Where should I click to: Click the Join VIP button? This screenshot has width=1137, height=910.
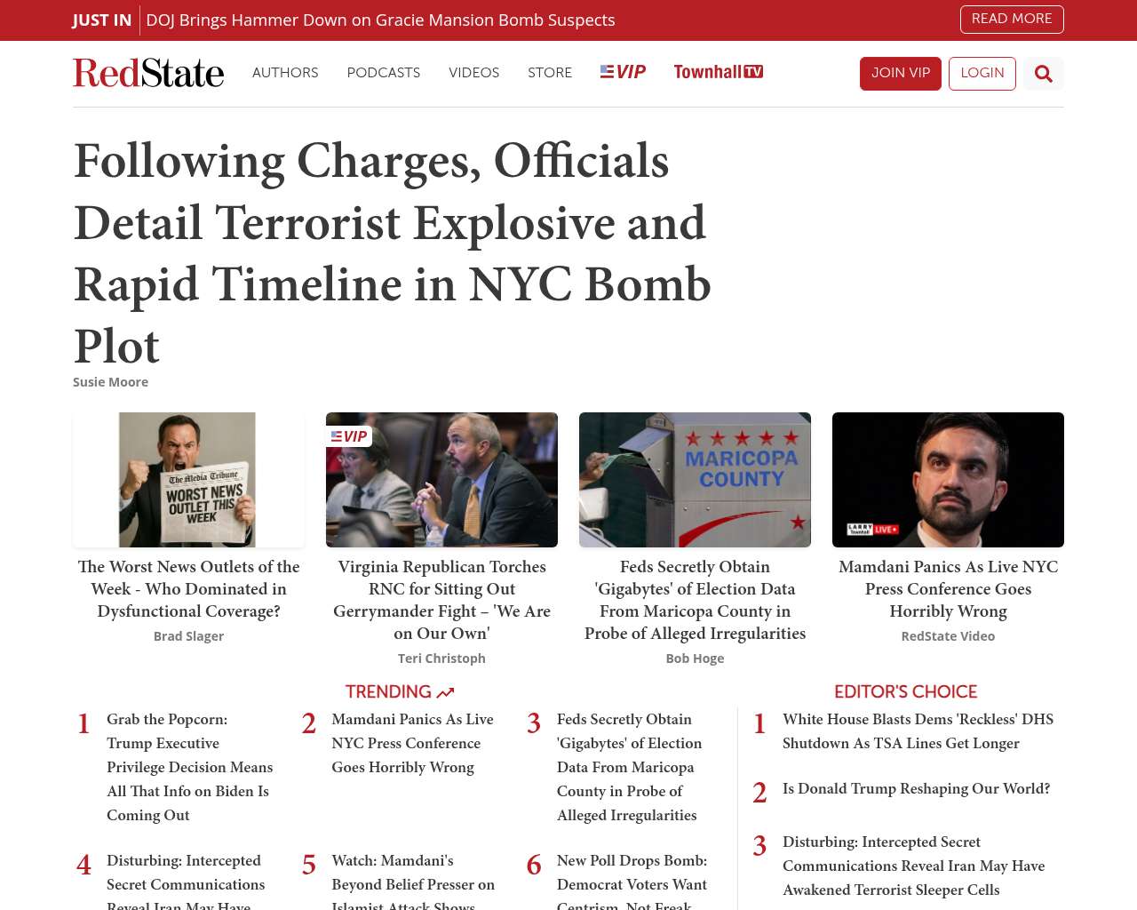tap(900, 74)
